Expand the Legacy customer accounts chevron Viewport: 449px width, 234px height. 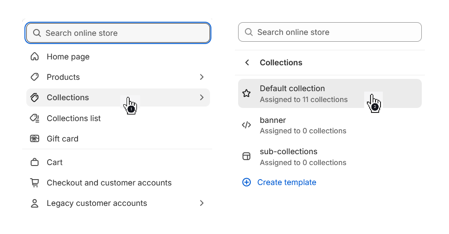click(201, 203)
